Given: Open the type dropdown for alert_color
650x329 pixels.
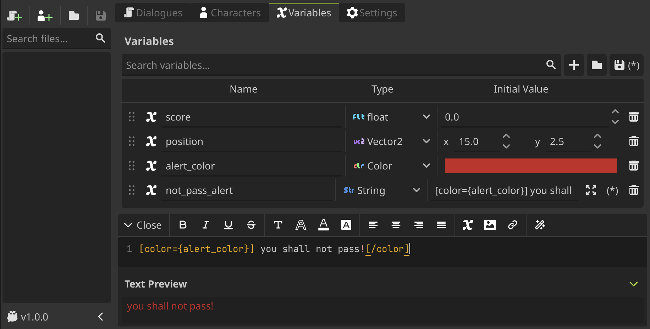Looking at the screenshot, I should 427,166.
